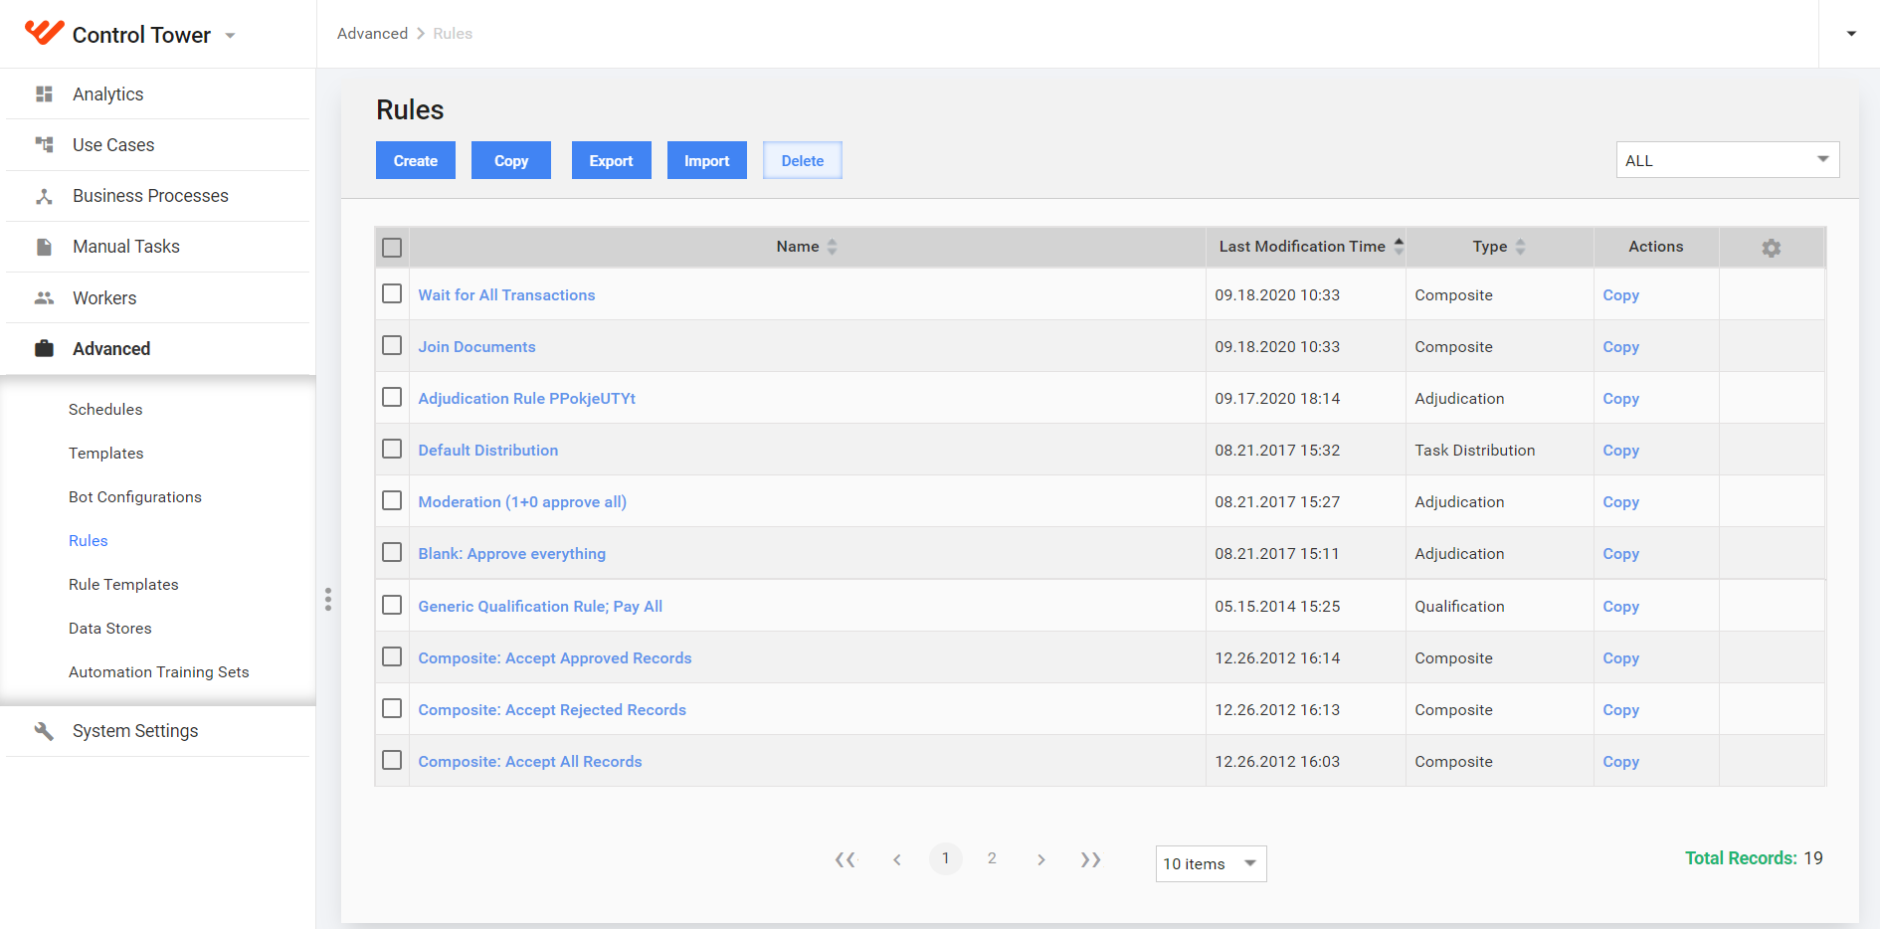1880x929 pixels.
Task: Navigate to Data Stores
Action: pyautogui.click(x=110, y=629)
